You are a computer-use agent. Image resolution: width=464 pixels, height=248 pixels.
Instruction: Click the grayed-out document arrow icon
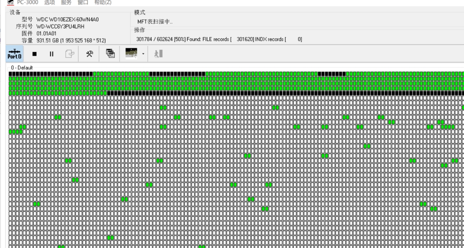tap(70, 54)
